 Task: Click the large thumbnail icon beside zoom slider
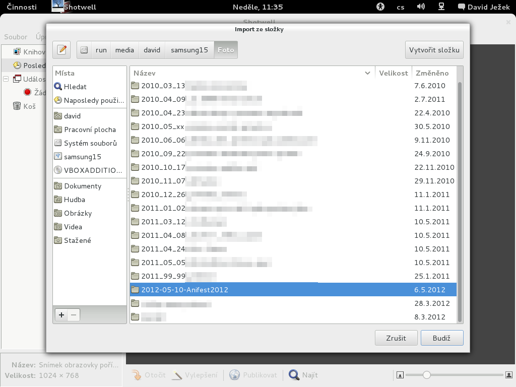[x=509, y=375]
